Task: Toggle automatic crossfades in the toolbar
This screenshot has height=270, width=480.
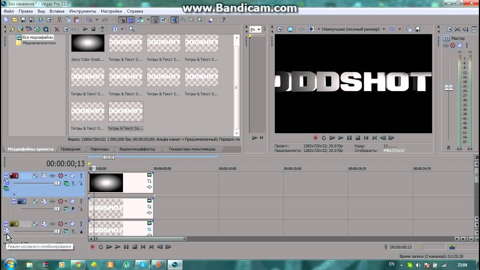Action: tap(131, 20)
